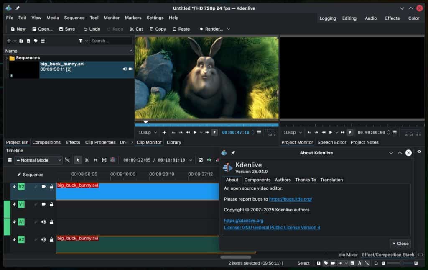Mute the A1 audio track
The width and height of the screenshot is (428, 270).
pos(43,222)
